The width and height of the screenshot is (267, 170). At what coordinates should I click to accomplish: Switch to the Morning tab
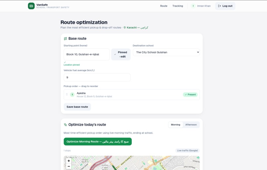176,125
